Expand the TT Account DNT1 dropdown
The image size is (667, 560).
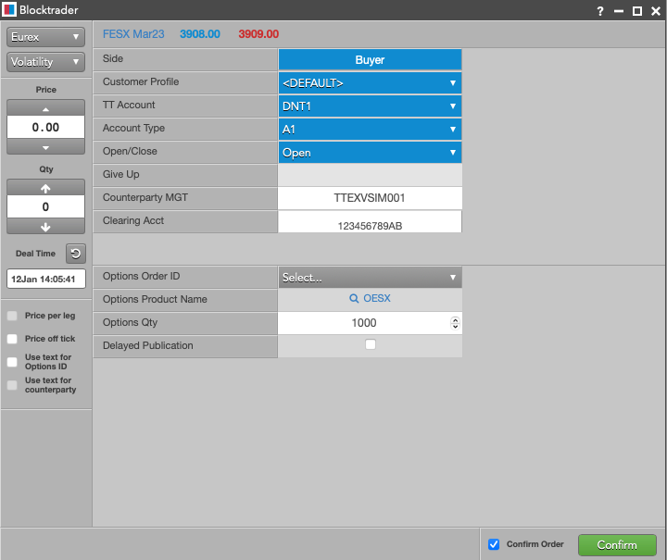(x=370, y=106)
